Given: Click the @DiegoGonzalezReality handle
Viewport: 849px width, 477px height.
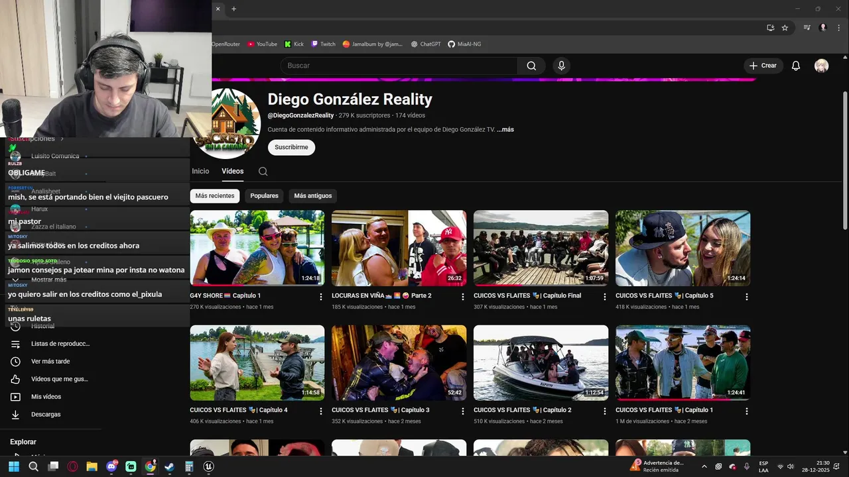Looking at the screenshot, I should coord(300,115).
